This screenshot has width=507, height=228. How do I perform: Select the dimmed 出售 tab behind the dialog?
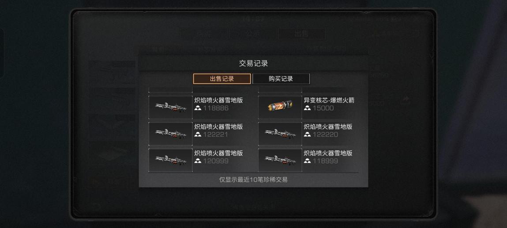pos(302,34)
